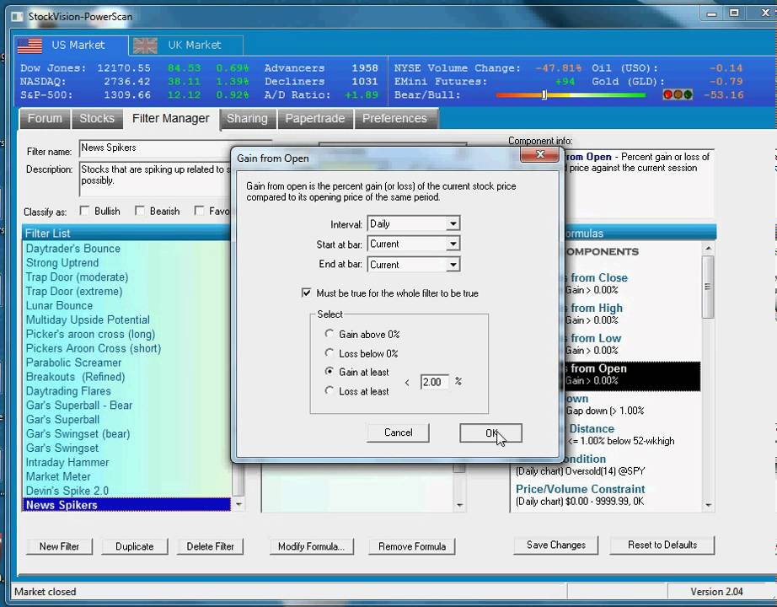Select 'Gain above 0%' radio option
Viewport: 777px width, 607px height.
329,334
